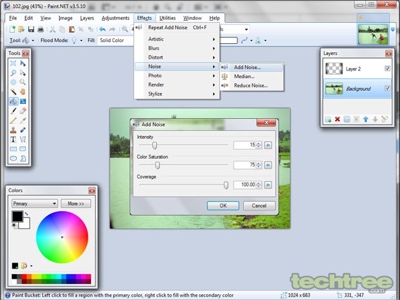Select the Rounded Rectangle tool
This screenshot has width=400, height=300.
click(23, 149)
